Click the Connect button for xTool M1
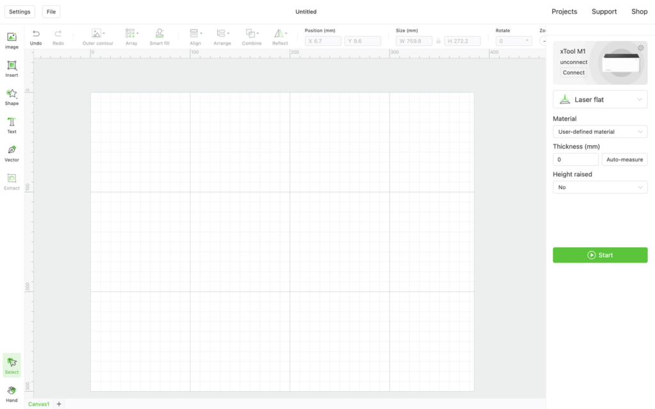 [x=573, y=72]
